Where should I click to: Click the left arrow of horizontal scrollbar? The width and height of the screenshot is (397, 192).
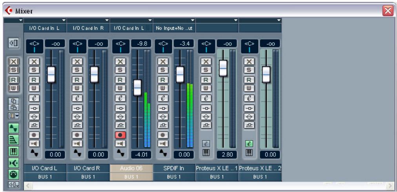click(27, 186)
